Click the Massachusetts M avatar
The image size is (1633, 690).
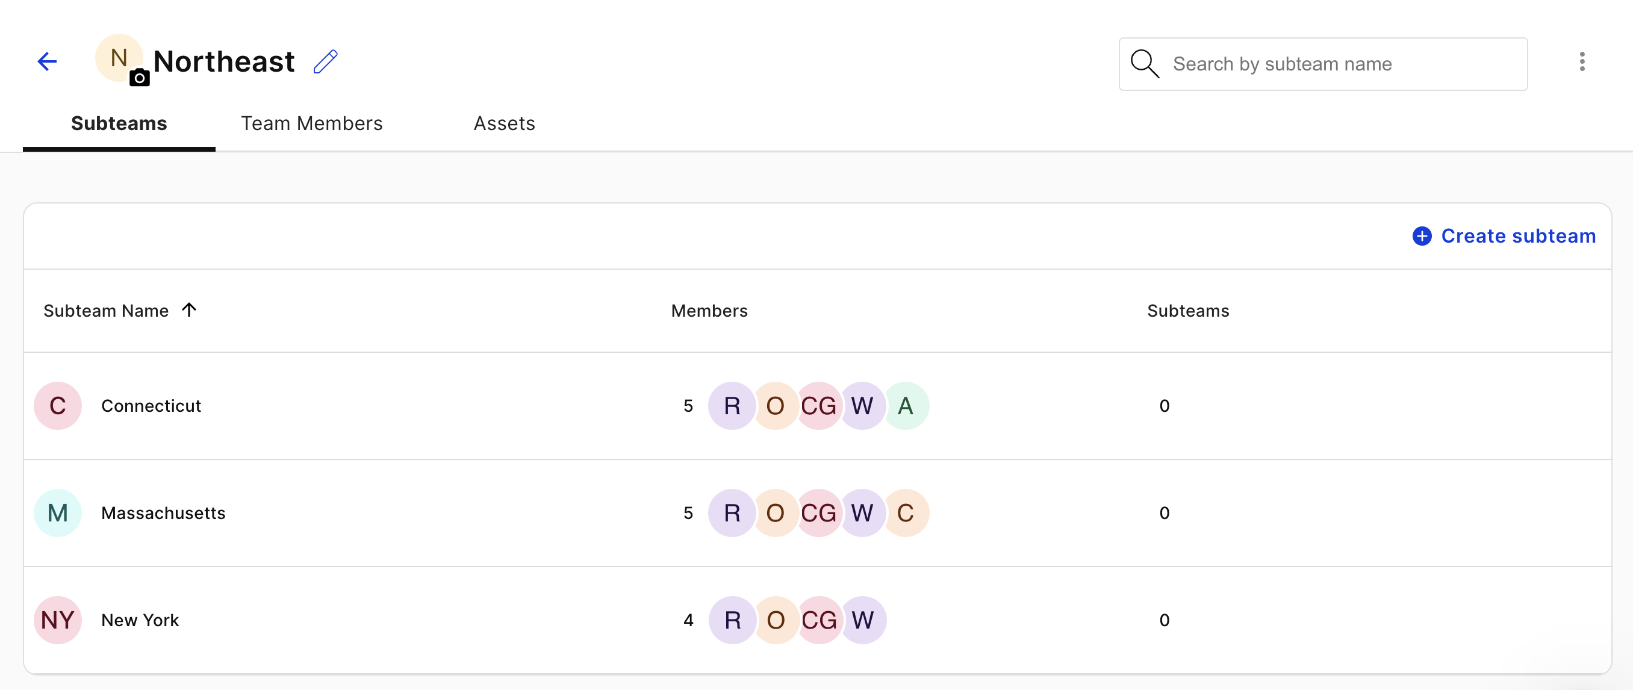(58, 513)
